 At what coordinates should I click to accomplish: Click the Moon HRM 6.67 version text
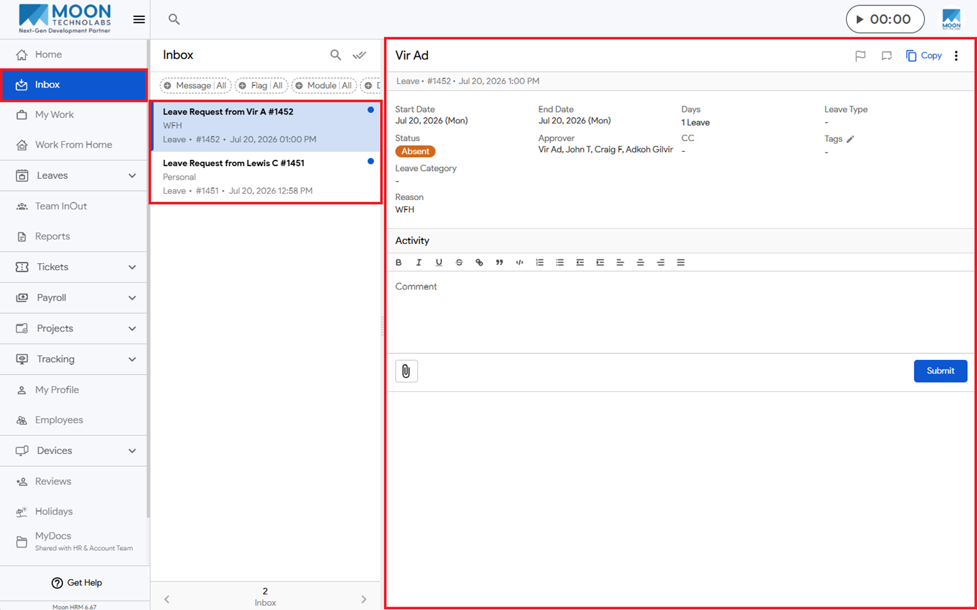click(75, 607)
